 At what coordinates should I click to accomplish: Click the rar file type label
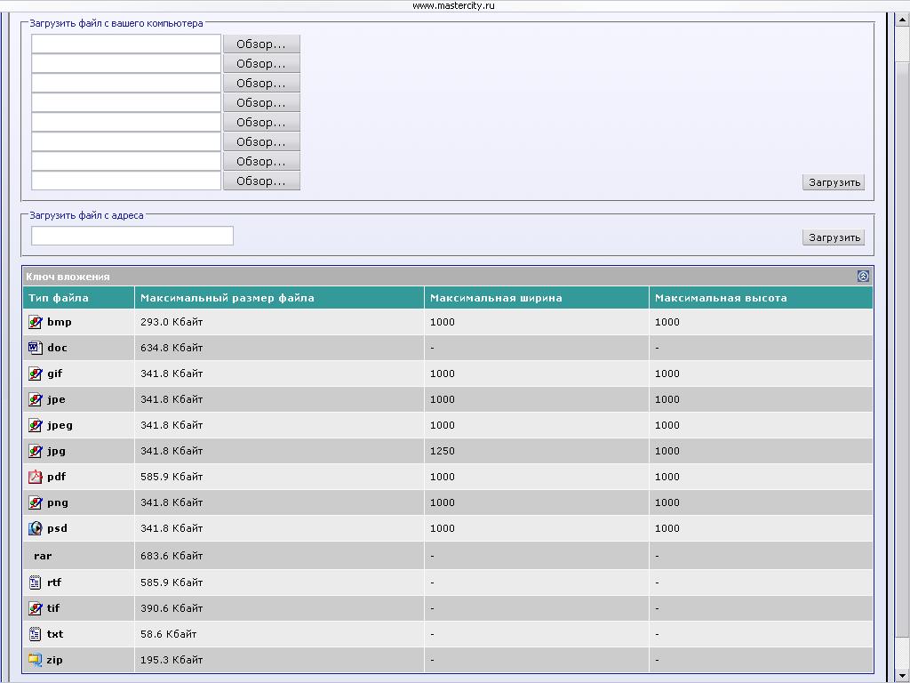click(x=43, y=556)
